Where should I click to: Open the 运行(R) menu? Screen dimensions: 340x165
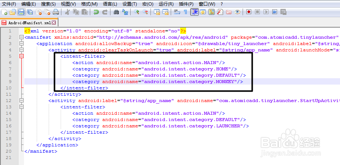click(166, 4)
